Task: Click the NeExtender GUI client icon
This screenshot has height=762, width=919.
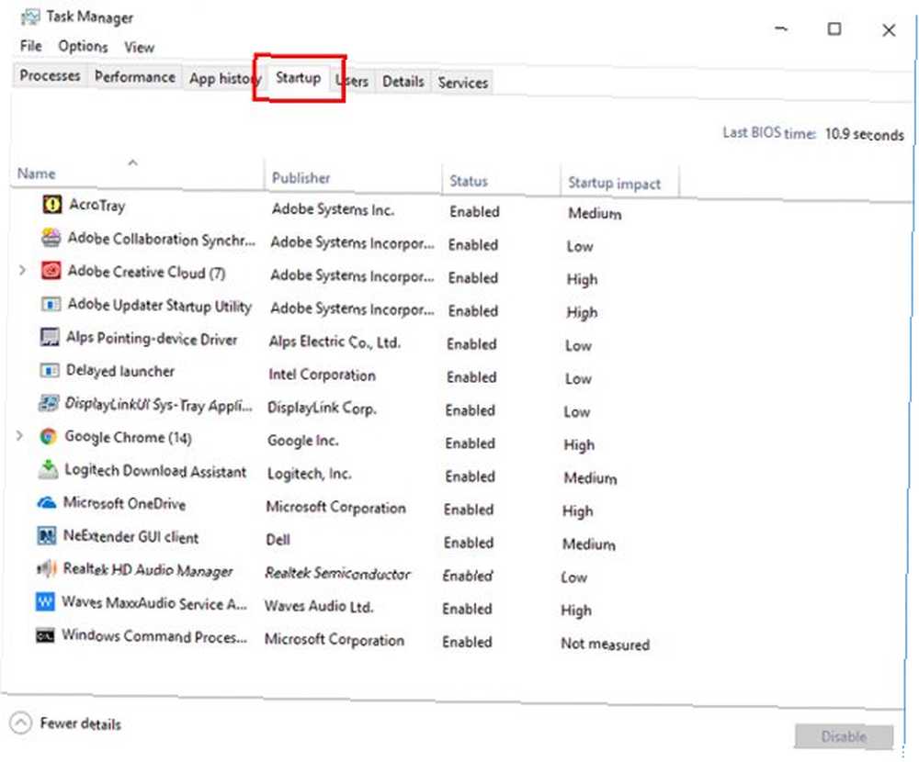Action: (46, 535)
